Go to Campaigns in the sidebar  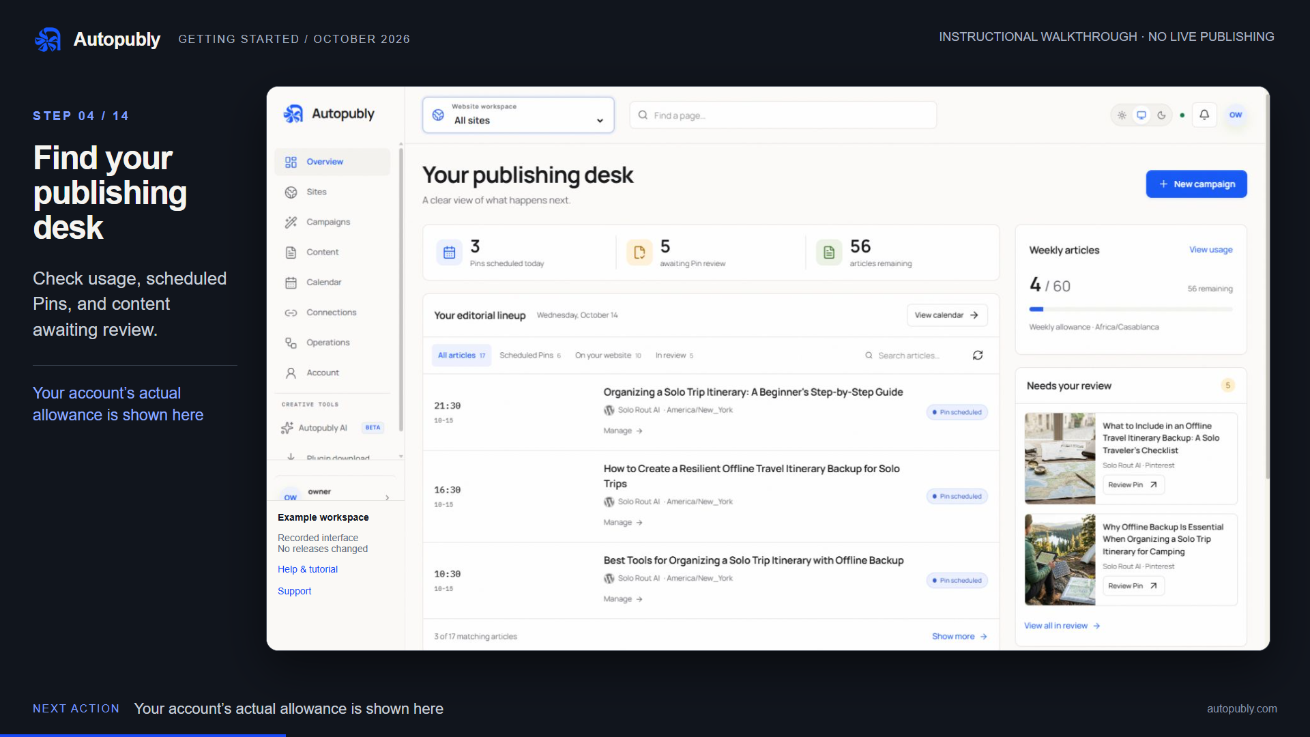coord(332,222)
